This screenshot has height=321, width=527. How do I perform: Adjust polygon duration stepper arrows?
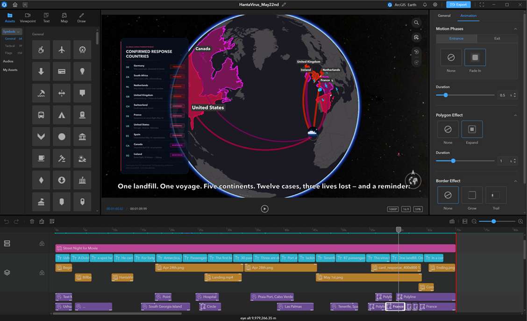click(514, 161)
